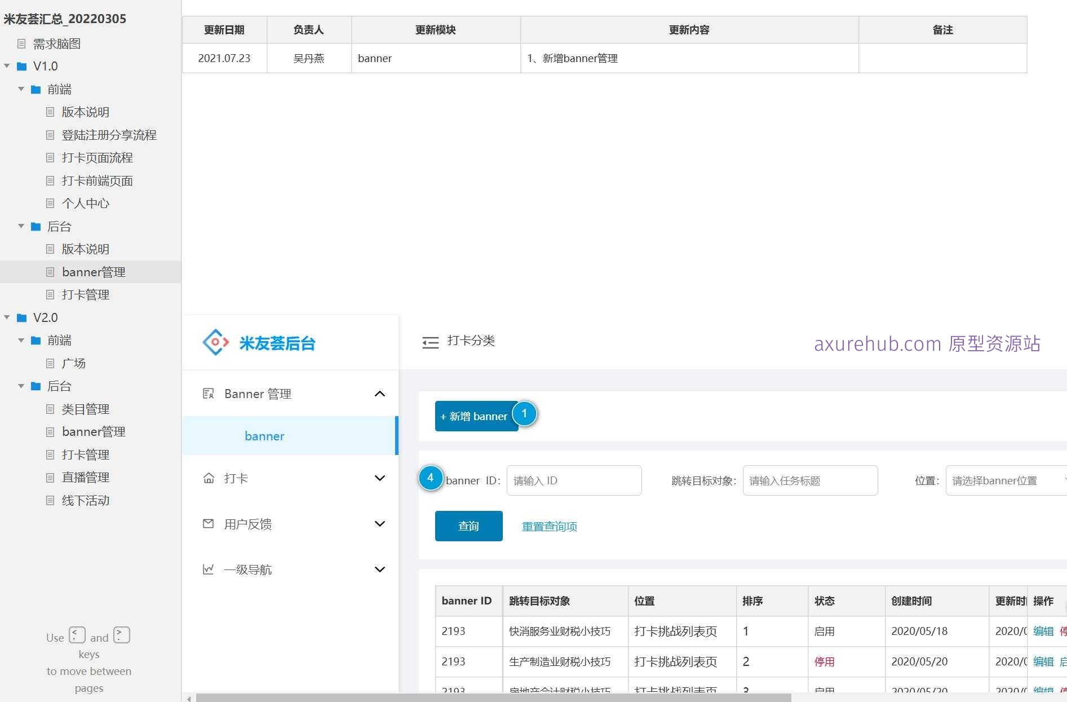Click the 米友荟后台 logo icon
The height and width of the screenshot is (702, 1067).
point(215,342)
